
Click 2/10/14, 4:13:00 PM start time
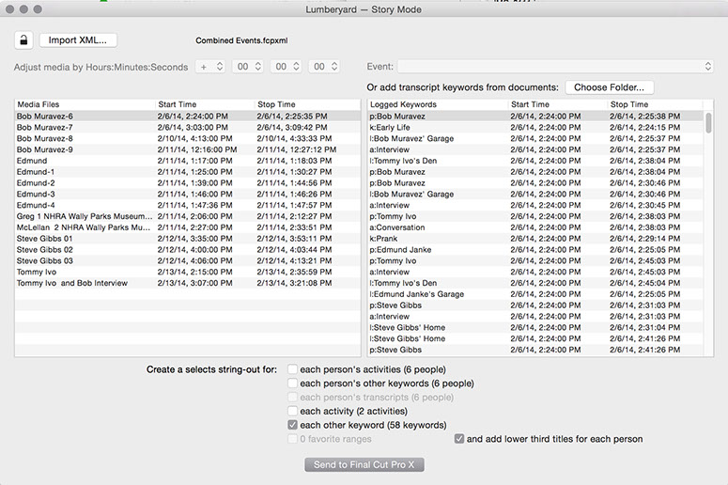195,138
